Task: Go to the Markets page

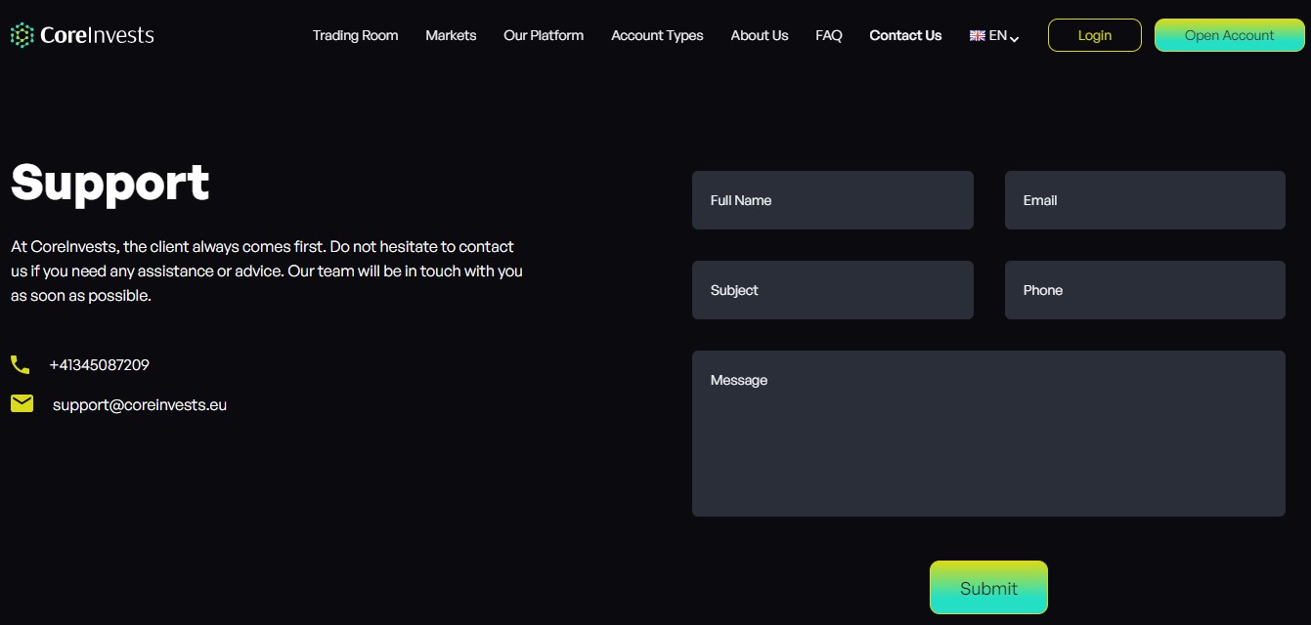Action: point(451,35)
